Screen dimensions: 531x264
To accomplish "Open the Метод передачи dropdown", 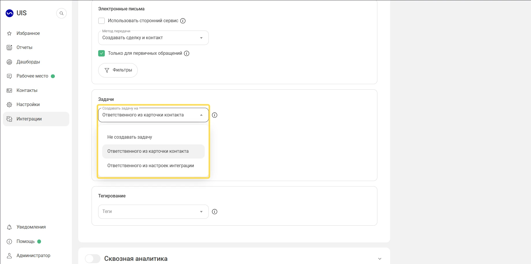I will click(x=153, y=38).
